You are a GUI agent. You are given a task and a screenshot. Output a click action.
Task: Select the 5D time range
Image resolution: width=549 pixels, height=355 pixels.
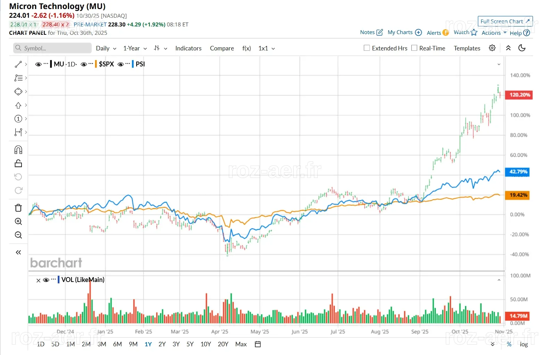pos(55,344)
